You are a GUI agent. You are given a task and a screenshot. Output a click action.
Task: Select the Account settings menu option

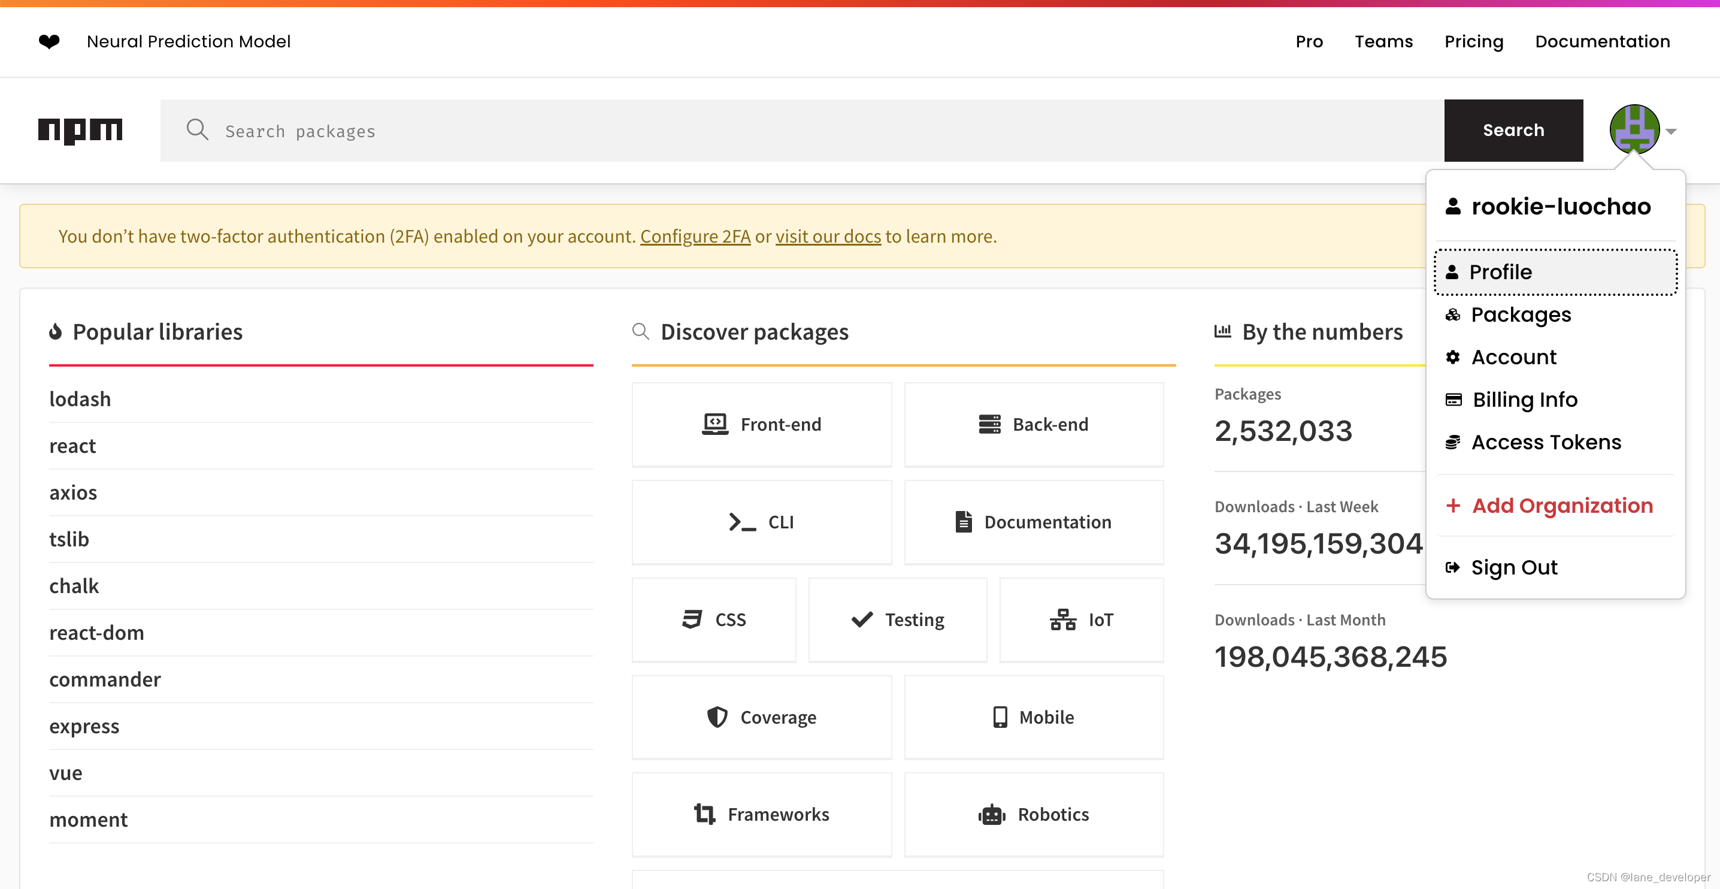click(x=1513, y=357)
